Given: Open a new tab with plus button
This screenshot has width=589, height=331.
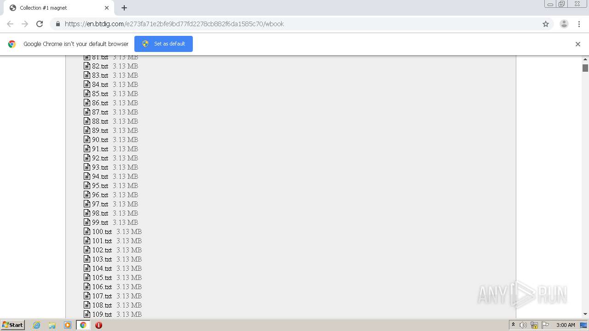Looking at the screenshot, I should pos(124,8).
